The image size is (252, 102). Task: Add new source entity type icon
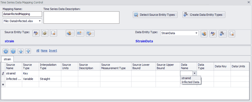45,33
